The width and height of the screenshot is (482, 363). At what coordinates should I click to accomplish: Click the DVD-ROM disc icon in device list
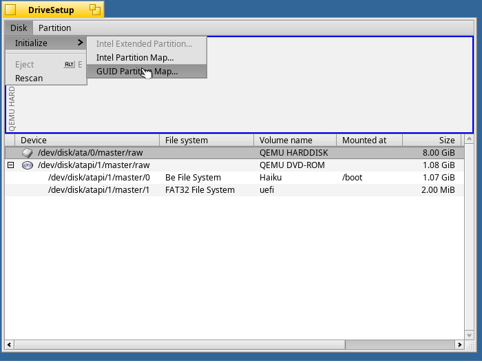tap(28, 165)
